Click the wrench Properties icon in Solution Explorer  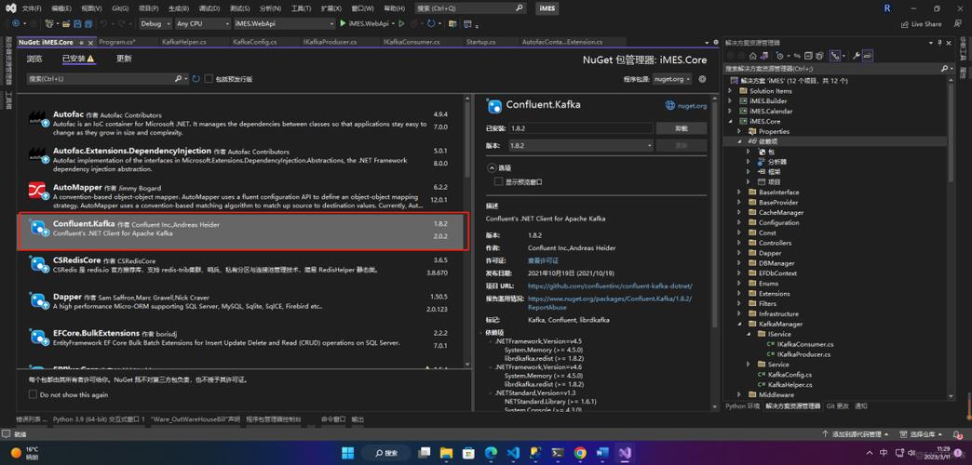pyautogui.click(x=856, y=56)
